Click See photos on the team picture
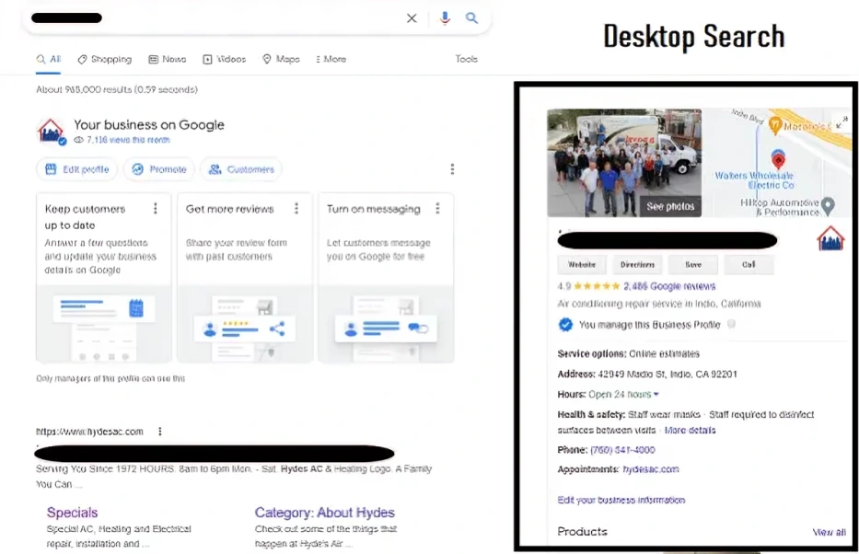 tap(670, 206)
